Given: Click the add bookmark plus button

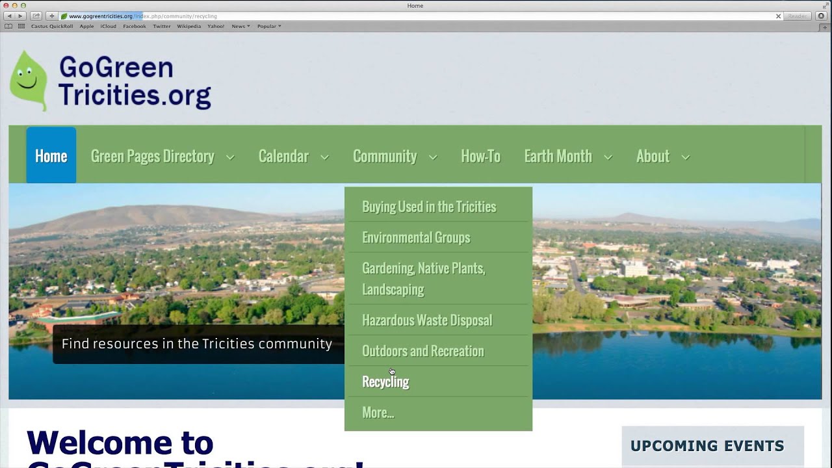Looking at the screenshot, I should (x=52, y=16).
